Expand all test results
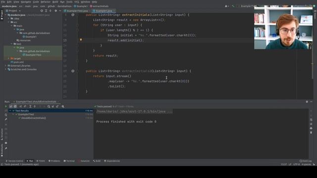 [30, 106]
